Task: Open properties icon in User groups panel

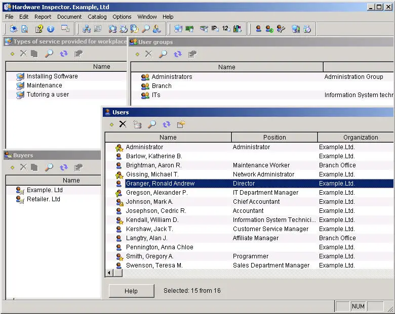Action: click(x=192, y=54)
